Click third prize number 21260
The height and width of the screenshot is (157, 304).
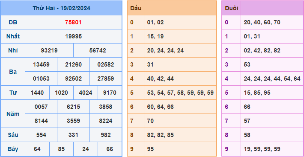coord(73,64)
